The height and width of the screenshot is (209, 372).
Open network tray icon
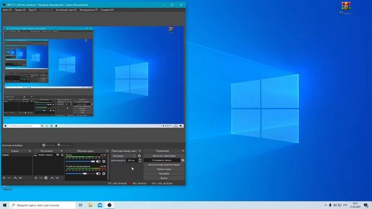pos(339,205)
